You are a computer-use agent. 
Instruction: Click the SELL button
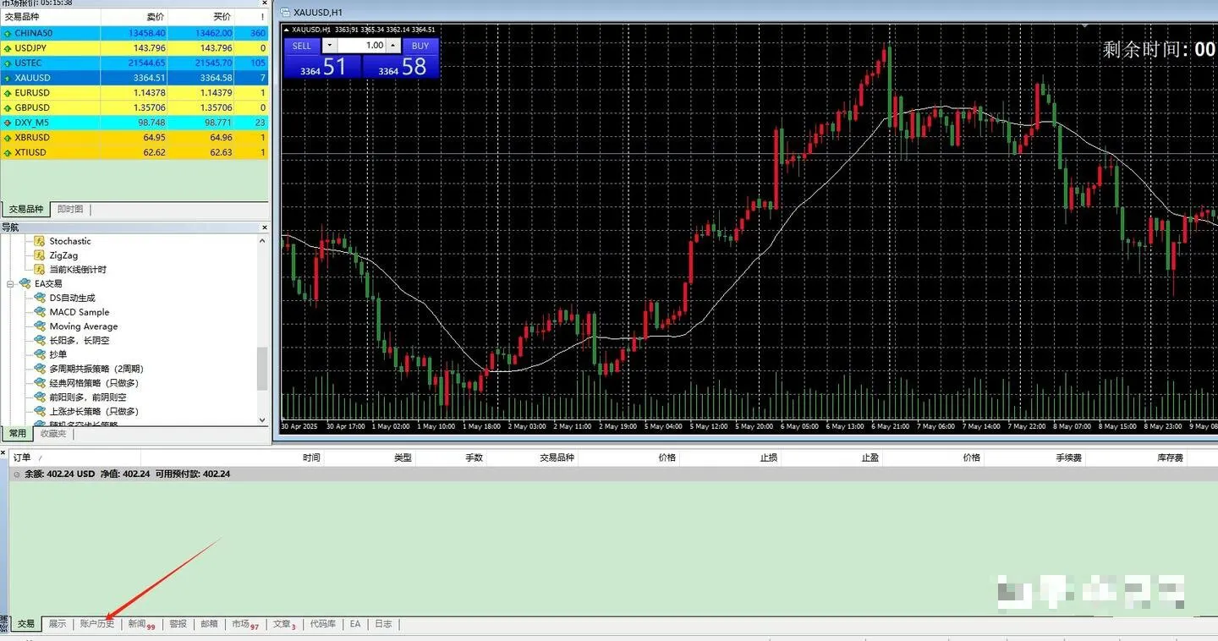click(x=301, y=46)
